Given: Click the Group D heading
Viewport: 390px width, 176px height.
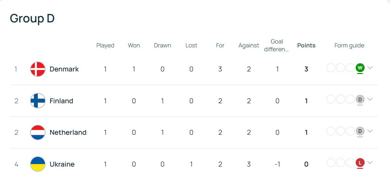Looking at the screenshot, I should (32, 18).
